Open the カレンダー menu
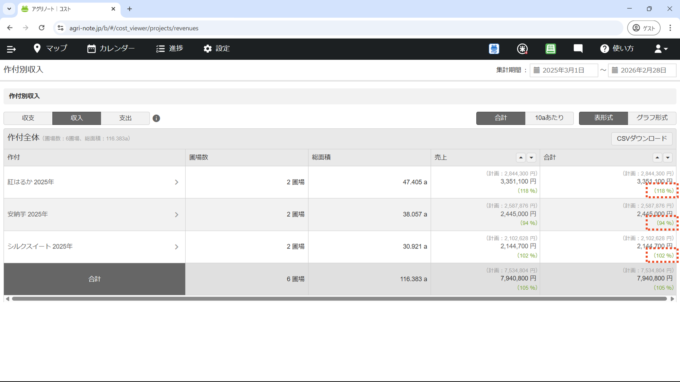This screenshot has width=680, height=382. (111, 49)
